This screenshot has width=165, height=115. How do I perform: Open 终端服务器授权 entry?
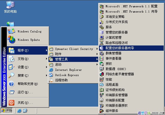pos(131,105)
